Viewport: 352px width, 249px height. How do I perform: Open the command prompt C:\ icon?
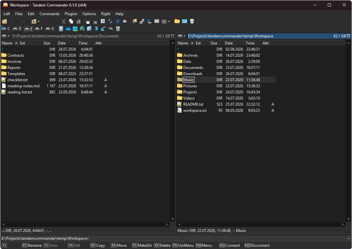[157, 21]
